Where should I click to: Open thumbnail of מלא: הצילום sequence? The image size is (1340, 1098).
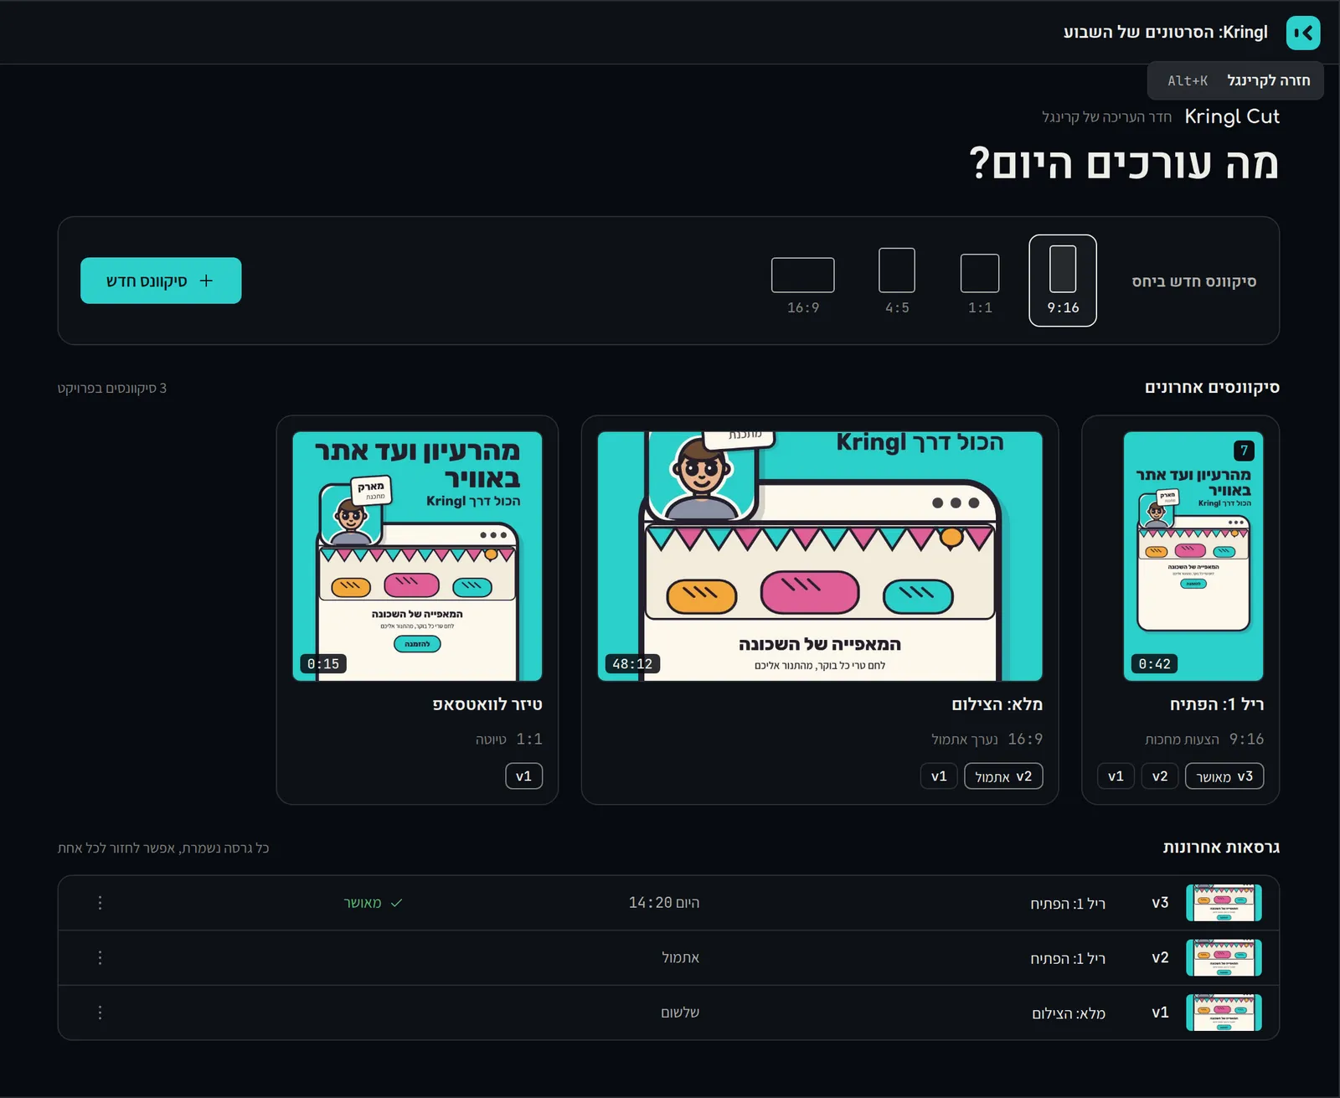[x=820, y=556]
